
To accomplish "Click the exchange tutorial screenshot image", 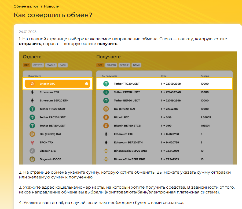I will click(x=128, y=108).
